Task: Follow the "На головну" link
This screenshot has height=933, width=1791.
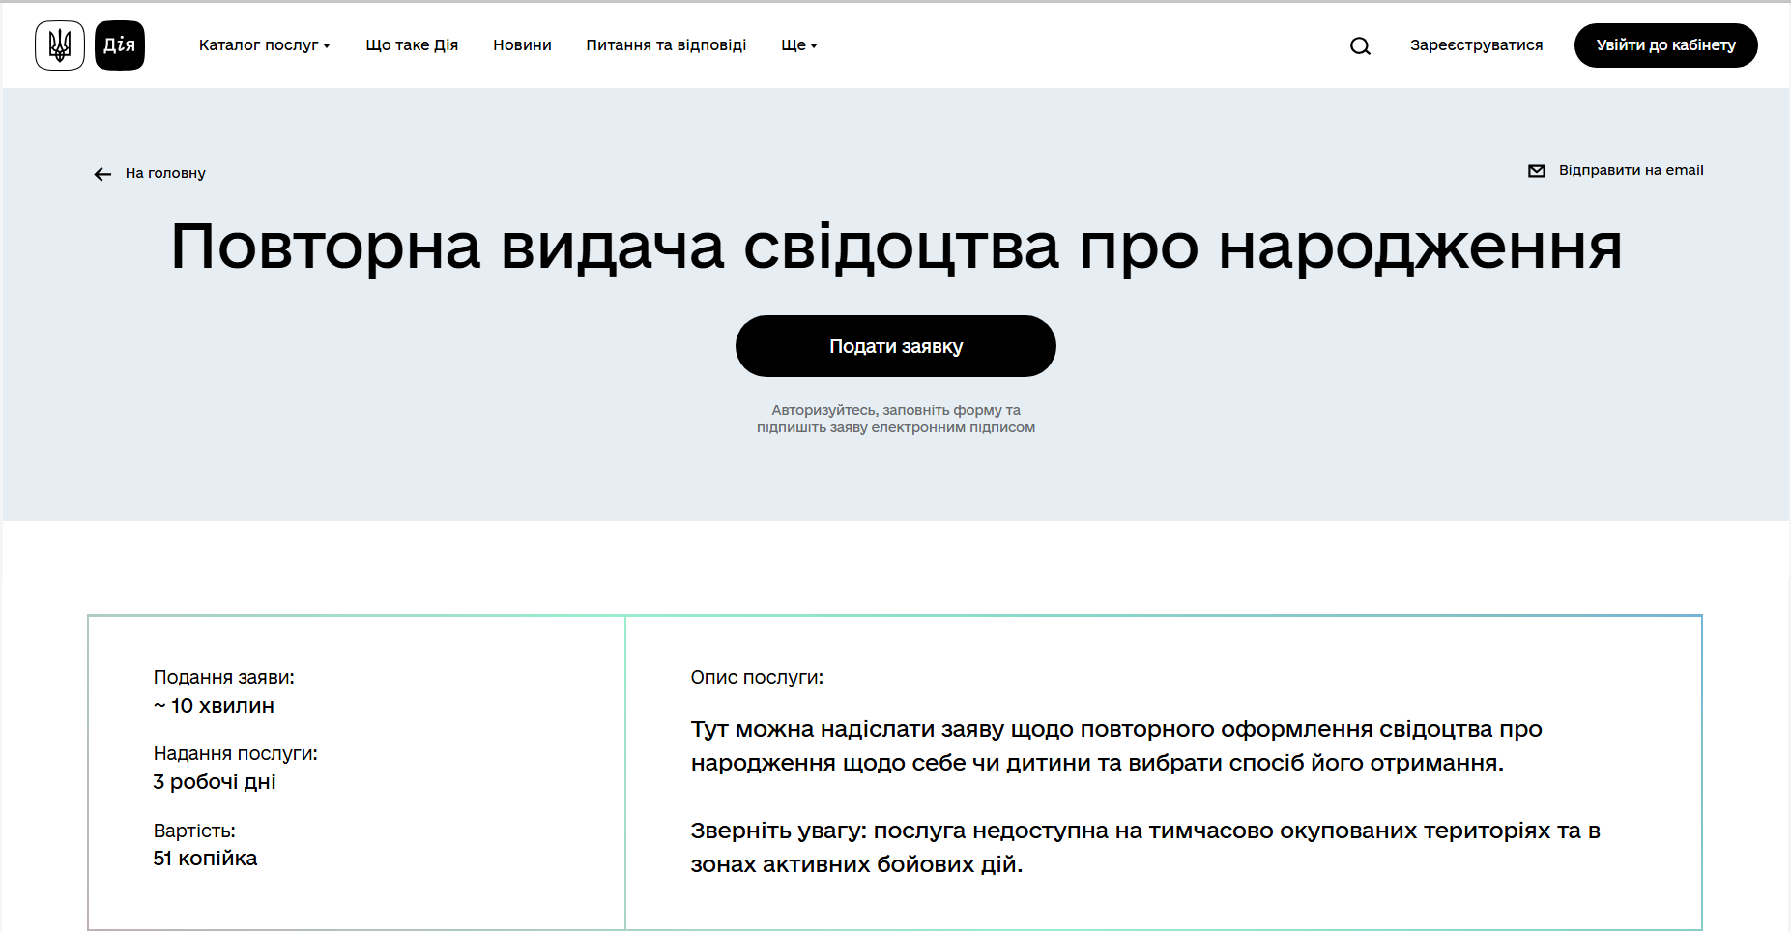Action: (164, 173)
